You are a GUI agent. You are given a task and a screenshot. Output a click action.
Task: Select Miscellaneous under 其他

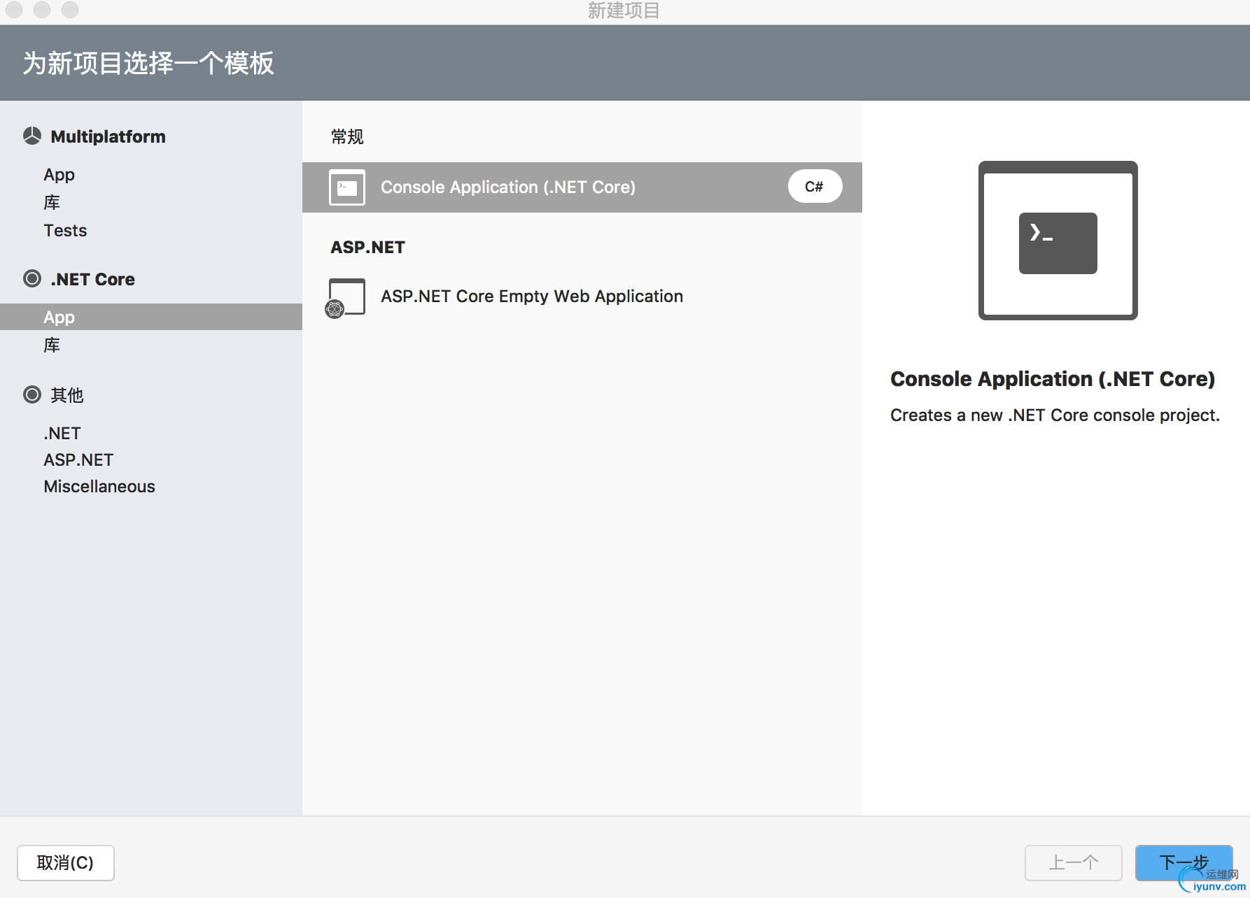(99, 487)
